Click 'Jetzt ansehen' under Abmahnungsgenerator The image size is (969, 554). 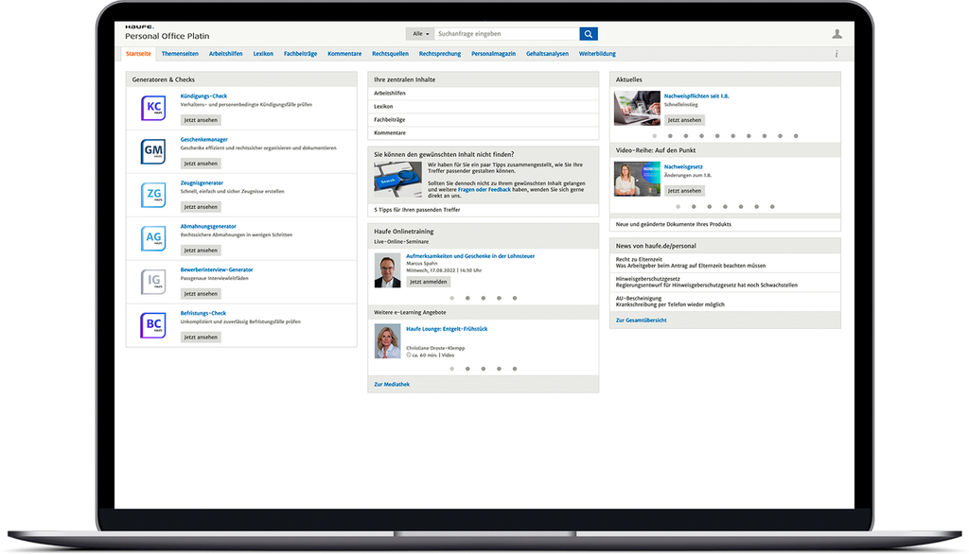[201, 251]
